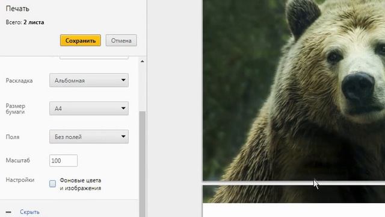Collapse settings via the minus icon

(8, 212)
